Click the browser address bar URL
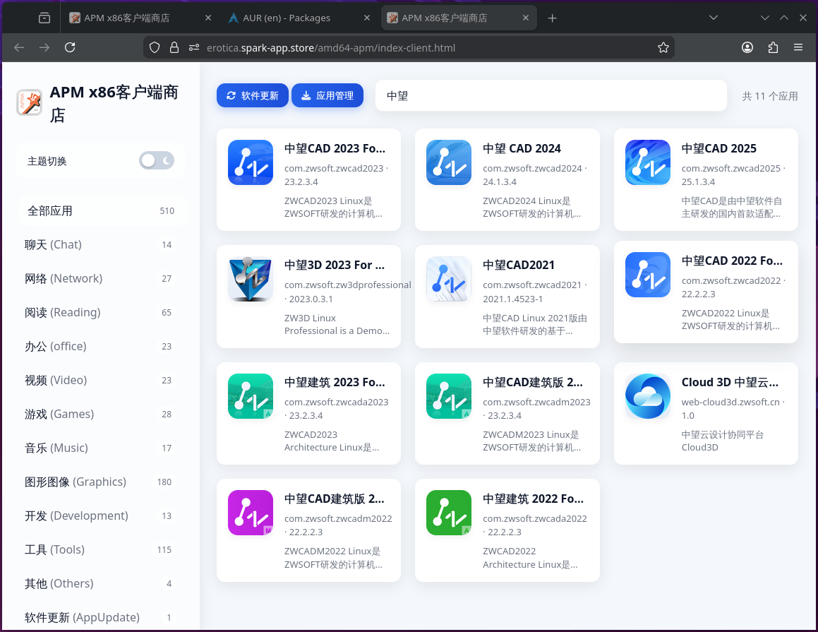Screen dimensions: 818x632 [331, 48]
